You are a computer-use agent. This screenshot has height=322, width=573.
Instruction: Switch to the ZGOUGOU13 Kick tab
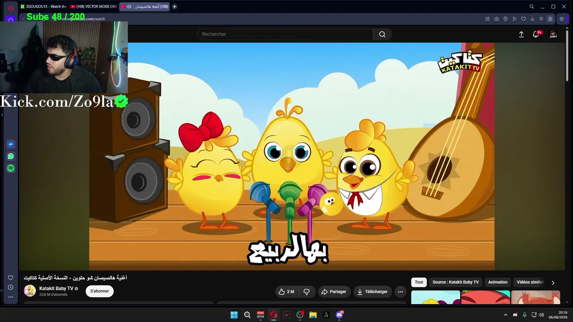click(43, 7)
